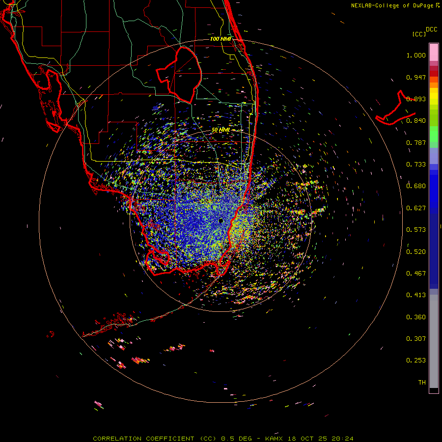Click the 0.413 scale value

(416, 295)
